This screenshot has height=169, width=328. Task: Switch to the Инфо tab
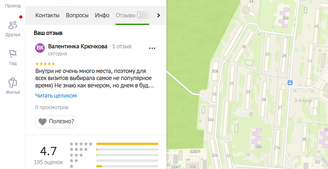(x=102, y=15)
